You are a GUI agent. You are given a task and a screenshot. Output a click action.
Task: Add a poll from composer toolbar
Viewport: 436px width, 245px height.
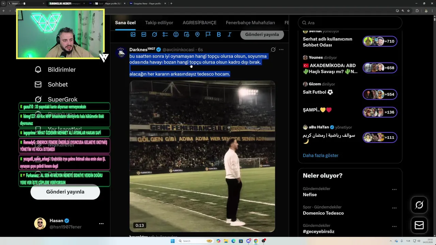point(165,34)
